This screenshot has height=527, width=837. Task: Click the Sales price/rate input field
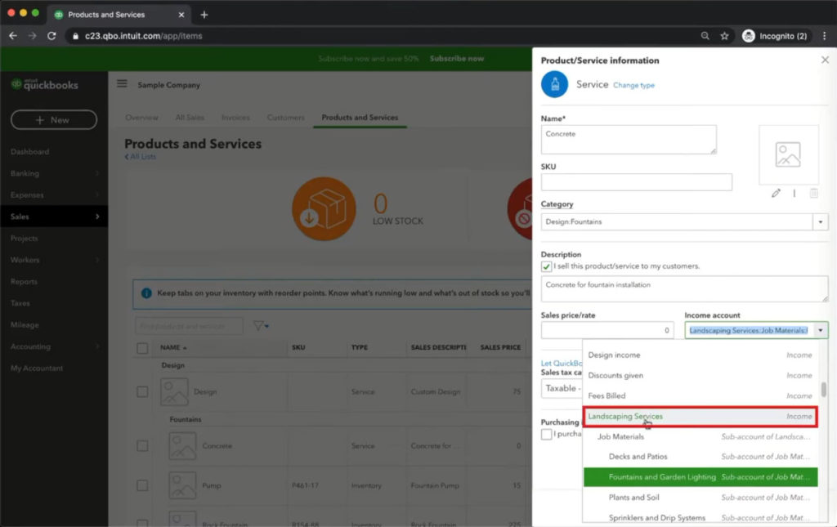tap(606, 330)
